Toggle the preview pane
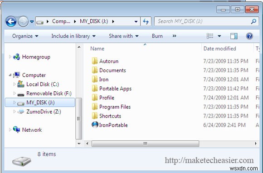Screen dimensions: 263x173 click(x=234, y=36)
